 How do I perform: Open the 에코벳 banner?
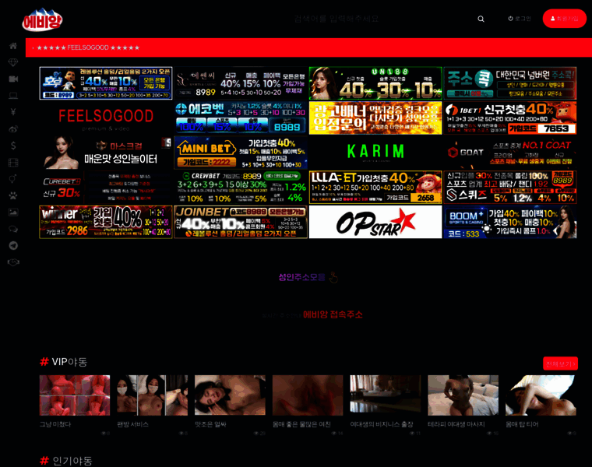click(241, 118)
